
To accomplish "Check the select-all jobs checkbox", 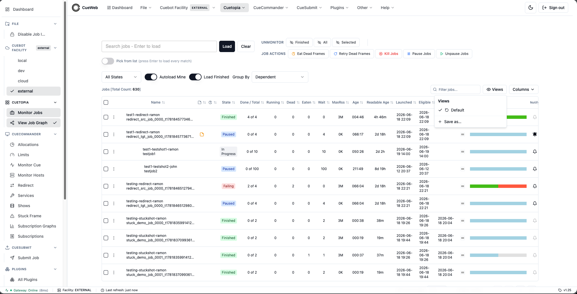I will pyautogui.click(x=106, y=102).
